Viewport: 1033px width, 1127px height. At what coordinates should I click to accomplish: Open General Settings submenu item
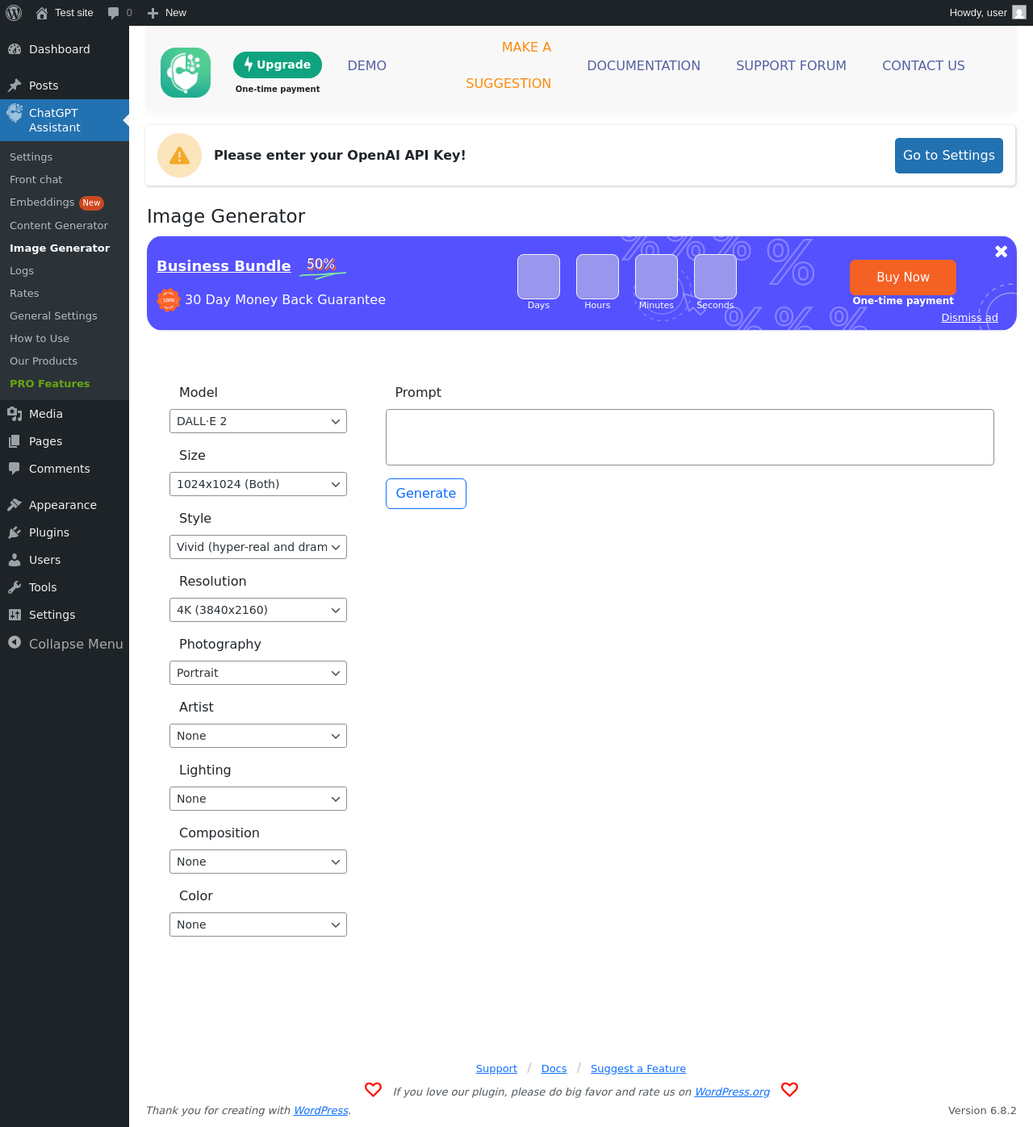(x=65, y=316)
